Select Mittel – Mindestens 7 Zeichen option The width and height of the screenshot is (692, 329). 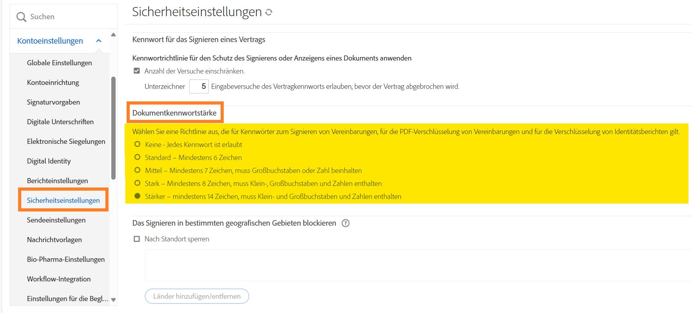pos(137,170)
